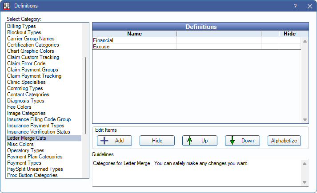Select Chart Graphic Colors category
The height and width of the screenshot is (193, 317).
point(31,51)
